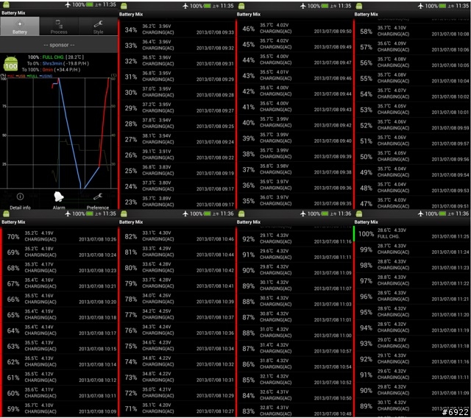Select the 76% log entry at 10:36
471x418 pixels.
click(177, 330)
